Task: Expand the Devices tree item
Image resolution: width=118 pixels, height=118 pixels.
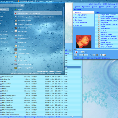Action: 74,20
